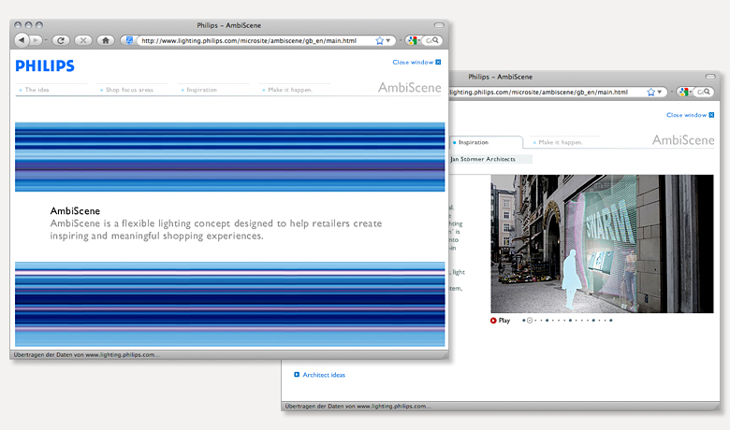Jump to the last slideshow dot
This screenshot has width=730, height=430.
611,321
